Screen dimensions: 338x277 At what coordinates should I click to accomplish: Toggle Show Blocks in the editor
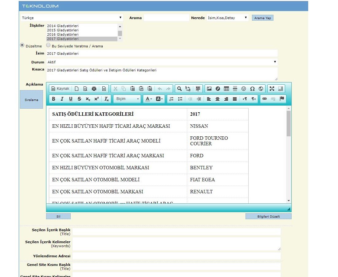click(281, 89)
